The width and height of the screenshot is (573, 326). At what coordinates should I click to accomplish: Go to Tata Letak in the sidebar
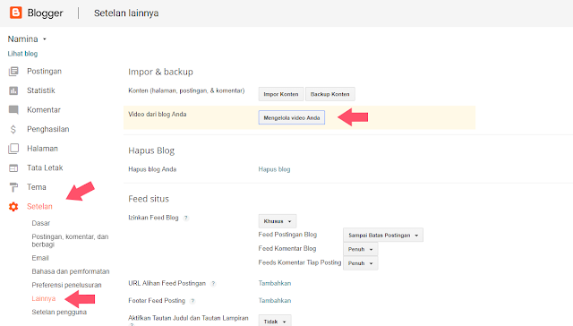coord(45,167)
